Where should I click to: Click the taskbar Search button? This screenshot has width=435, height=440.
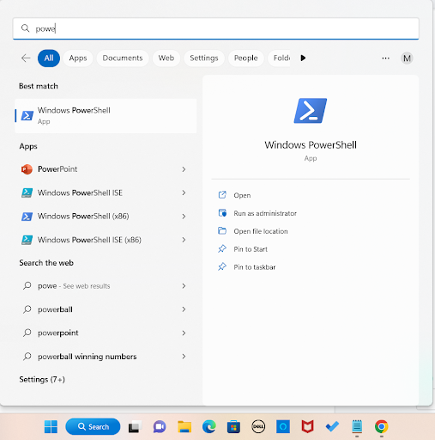tap(93, 426)
